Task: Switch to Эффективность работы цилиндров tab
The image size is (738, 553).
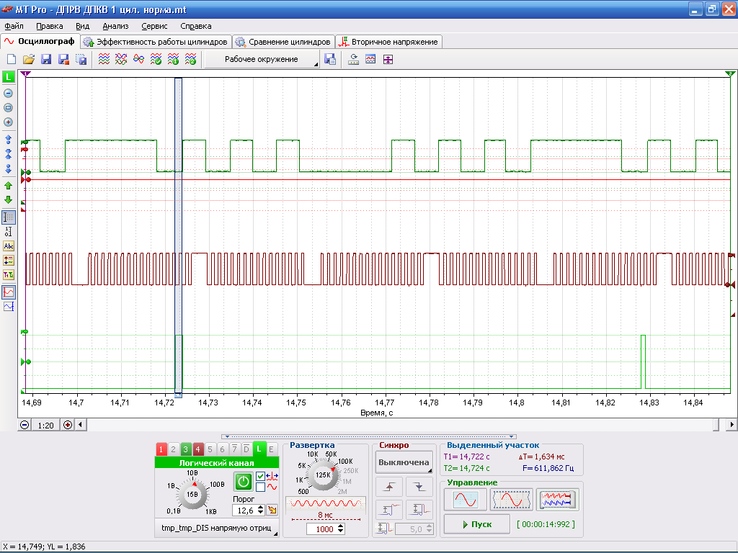Action: pos(156,42)
